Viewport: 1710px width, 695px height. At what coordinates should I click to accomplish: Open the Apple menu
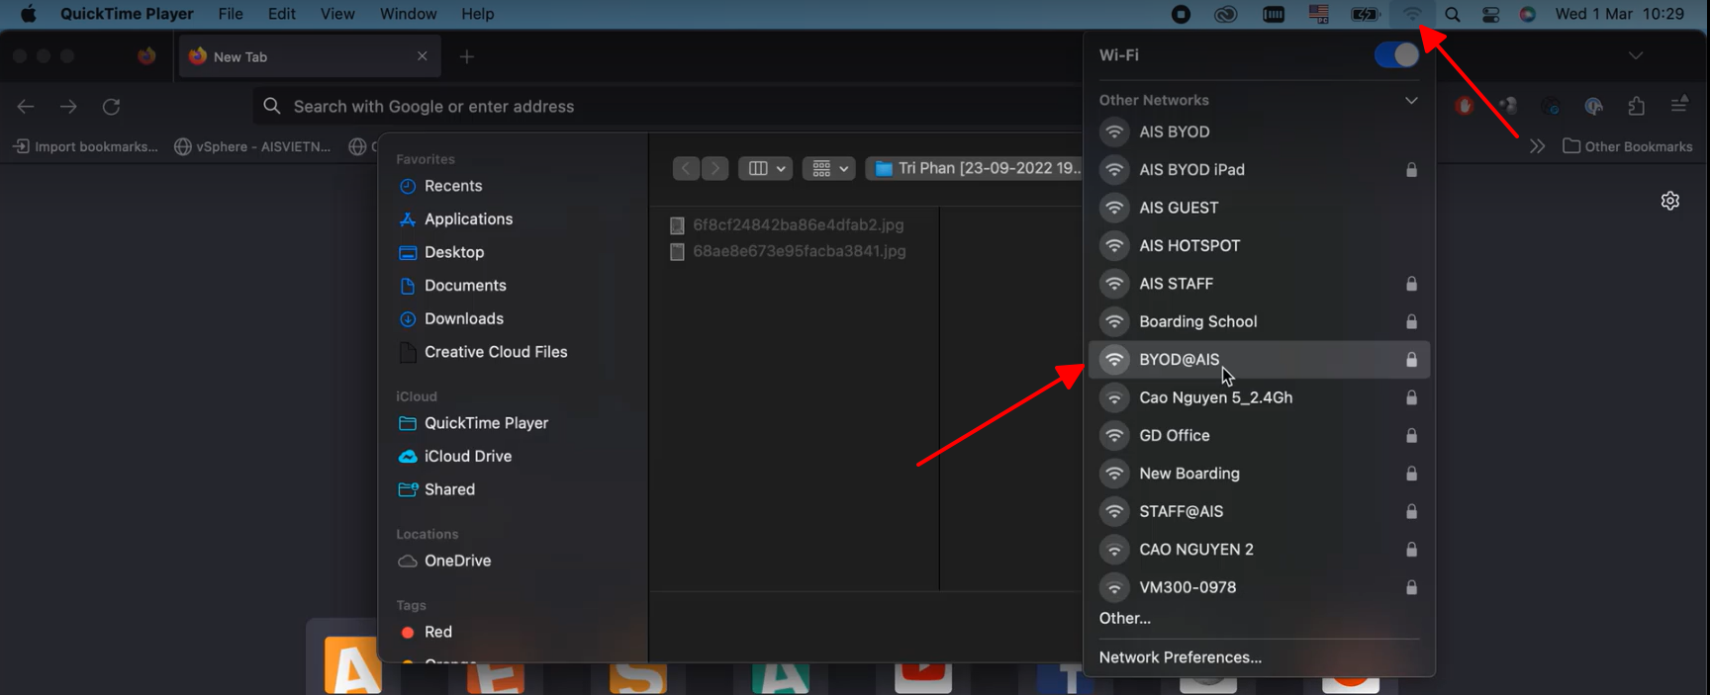pos(28,14)
